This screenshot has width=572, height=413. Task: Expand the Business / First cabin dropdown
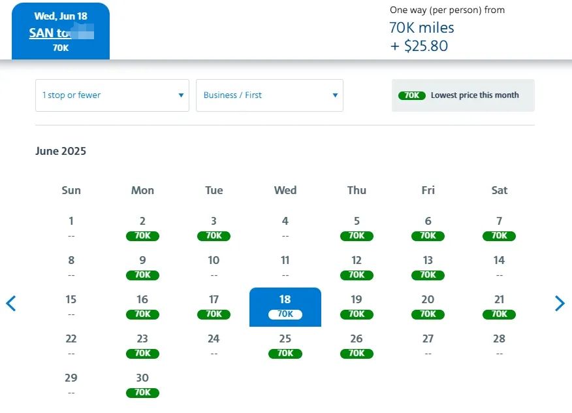[x=269, y=95]
